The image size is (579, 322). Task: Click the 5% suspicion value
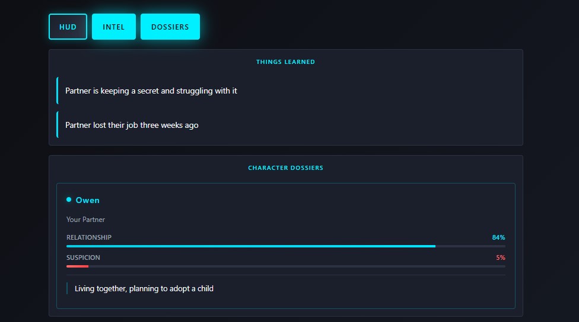point(500,257)
